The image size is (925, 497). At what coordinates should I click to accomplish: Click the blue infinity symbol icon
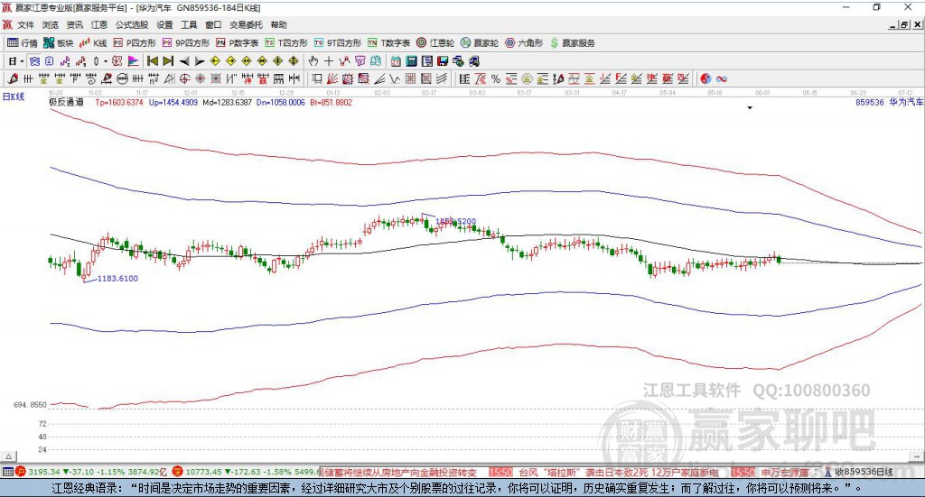722,78
